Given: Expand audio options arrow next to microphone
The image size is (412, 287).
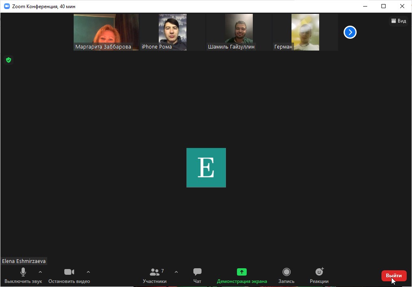Looking at the screenshot, I should coord(40,272).
